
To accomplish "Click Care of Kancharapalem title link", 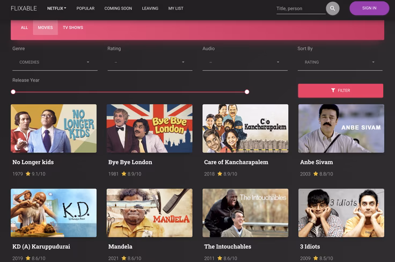I will (236, 162).
